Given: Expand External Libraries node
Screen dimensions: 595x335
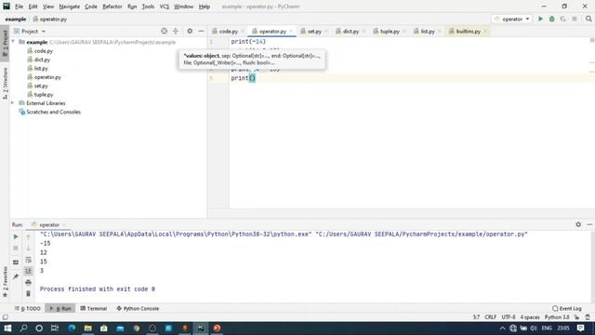Looking at the screenshot, I should 13,103.
